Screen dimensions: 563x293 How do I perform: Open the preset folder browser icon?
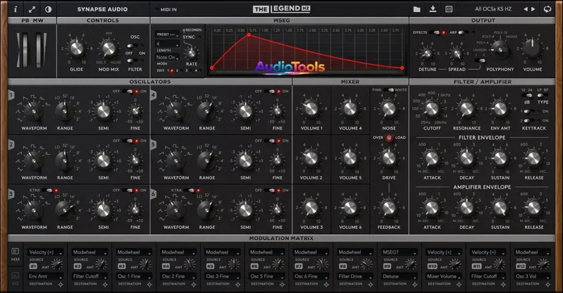pos(417,9)
